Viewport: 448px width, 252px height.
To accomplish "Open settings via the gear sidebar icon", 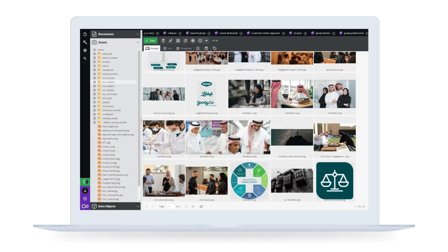I will click(x=85, y=51).
